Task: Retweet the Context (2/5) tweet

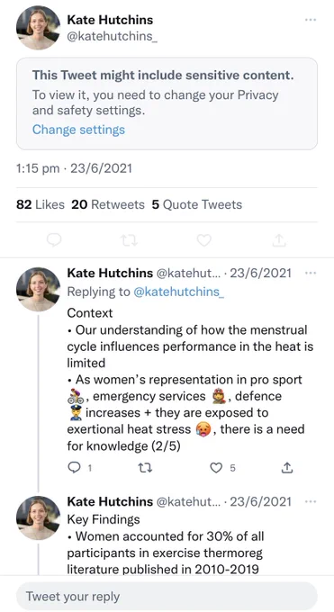Action: click(x=145, y=468)
